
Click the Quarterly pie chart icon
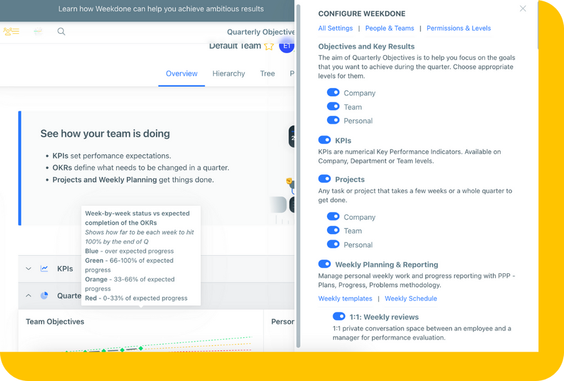(44, 295)
